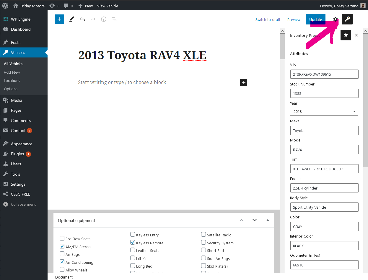
Task: Click the Stock Number field
Action: 324,93
